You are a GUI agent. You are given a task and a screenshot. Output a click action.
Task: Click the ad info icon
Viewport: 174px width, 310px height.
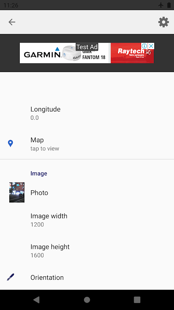144,46
